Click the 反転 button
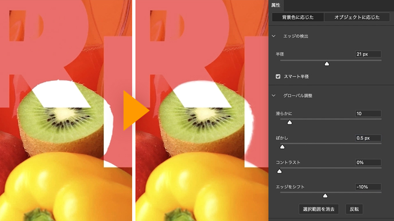The image size is (394, 221). coord(354,209)
